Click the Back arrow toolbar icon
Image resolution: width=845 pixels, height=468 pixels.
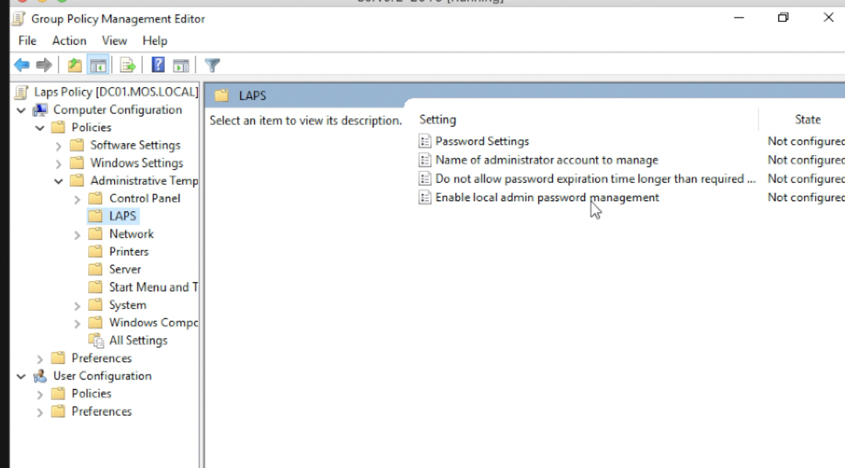click(x=22, y=66)
